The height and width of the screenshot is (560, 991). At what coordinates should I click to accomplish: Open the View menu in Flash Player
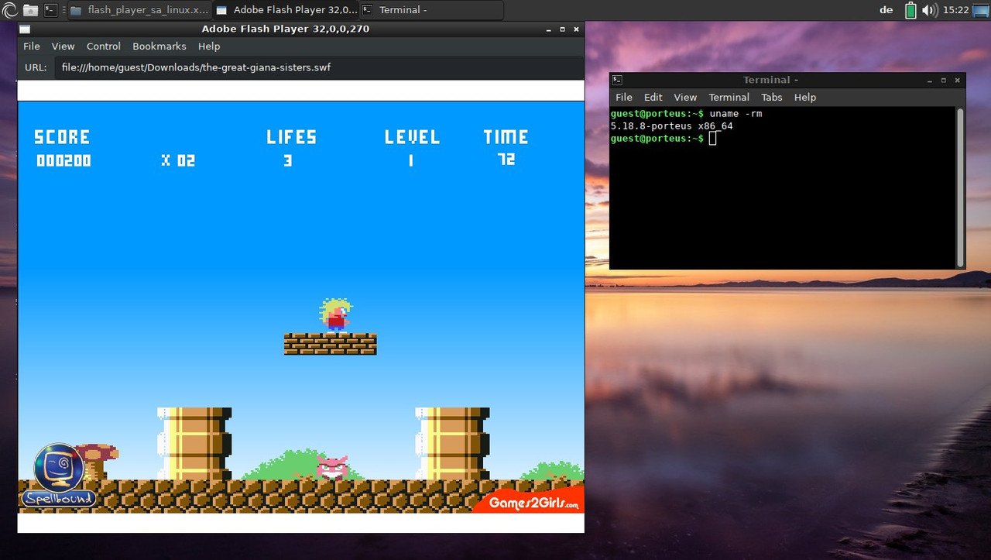click(x=63, y=46)
